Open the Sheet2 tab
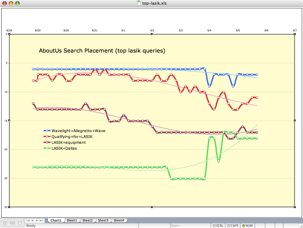 coord(87,220)
